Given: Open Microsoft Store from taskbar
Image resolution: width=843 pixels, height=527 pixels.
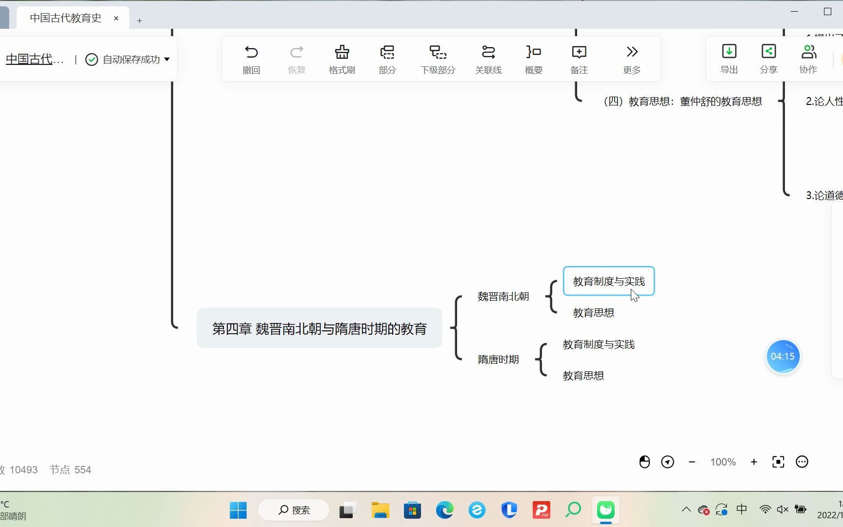Looking at the screenshot, I should tap(412, 510).
